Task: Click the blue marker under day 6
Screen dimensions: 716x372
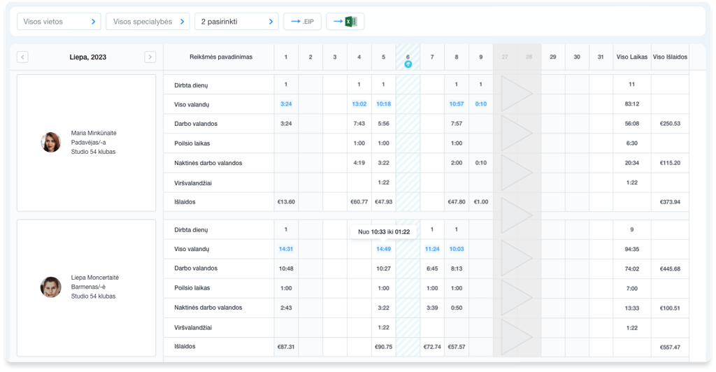Action: (x=408, y=64)
